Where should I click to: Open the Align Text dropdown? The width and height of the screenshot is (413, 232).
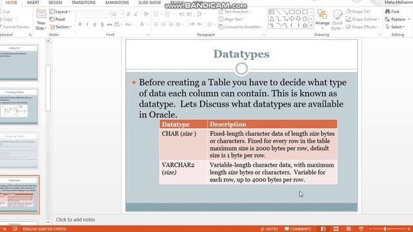tap(231, 19)
